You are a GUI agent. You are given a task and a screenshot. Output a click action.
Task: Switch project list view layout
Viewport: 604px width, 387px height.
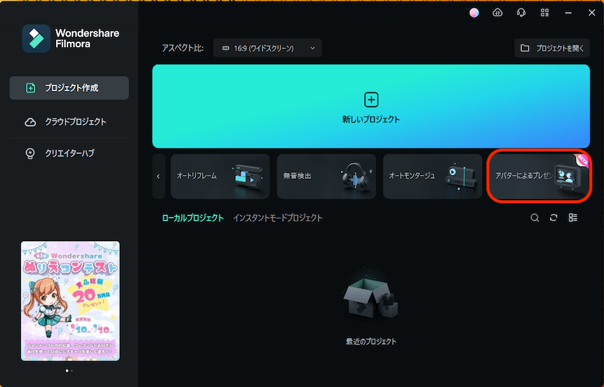[573, 218]
